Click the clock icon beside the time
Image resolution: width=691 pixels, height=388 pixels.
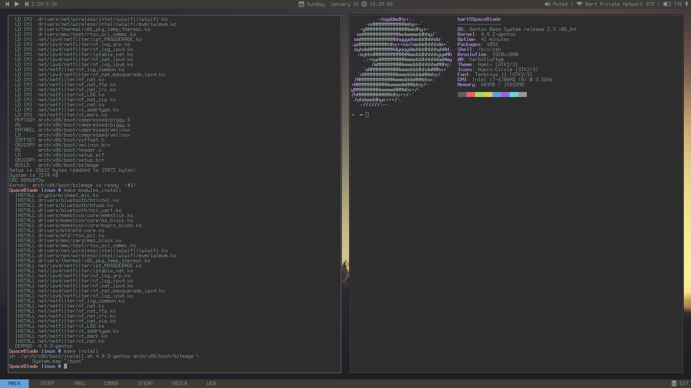point(364,4)
